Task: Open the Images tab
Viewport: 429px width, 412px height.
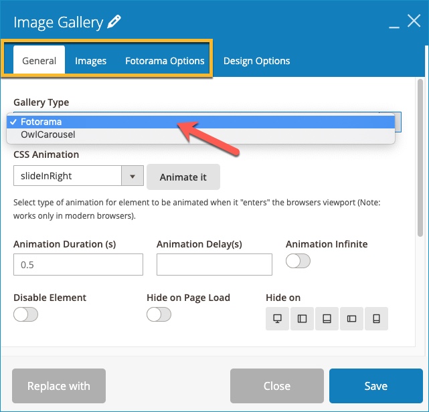Action: pos(91,61)
